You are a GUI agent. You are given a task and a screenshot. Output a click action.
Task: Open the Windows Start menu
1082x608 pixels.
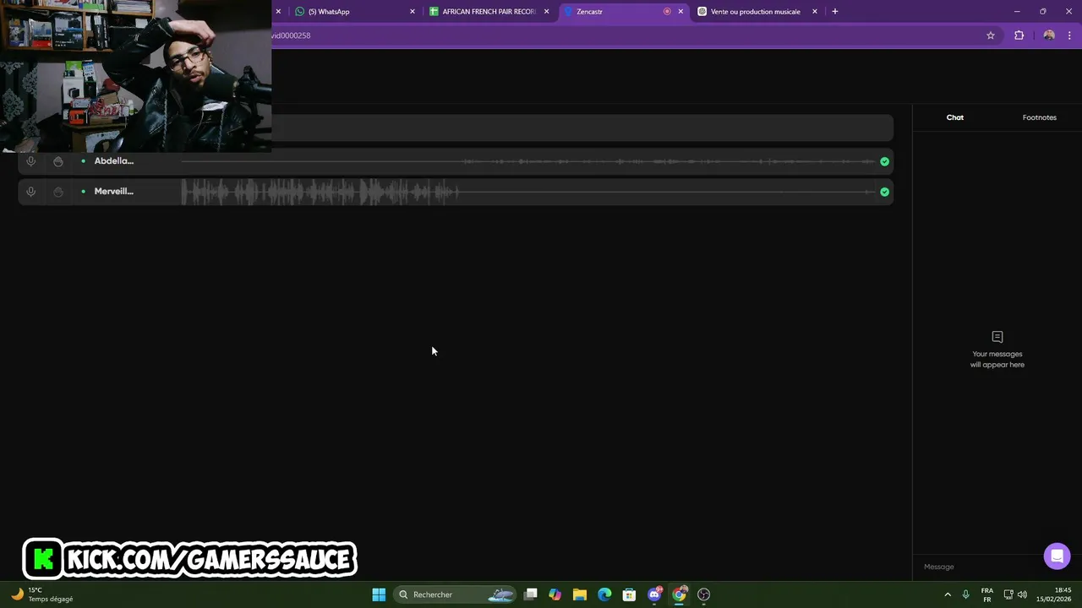tap(379, 594)
